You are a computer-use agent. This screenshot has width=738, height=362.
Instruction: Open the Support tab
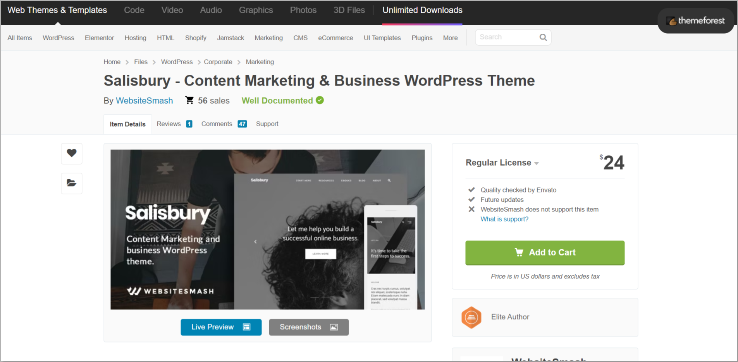click(x=267, y=124)
